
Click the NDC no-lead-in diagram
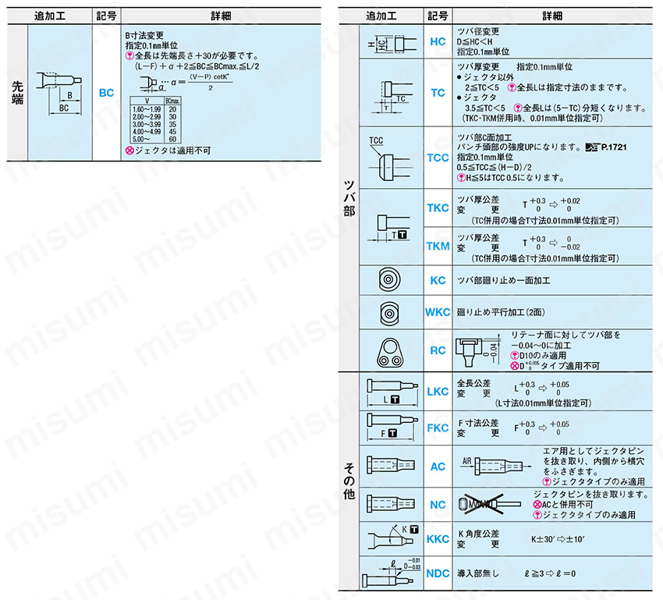tap(392, 573)
